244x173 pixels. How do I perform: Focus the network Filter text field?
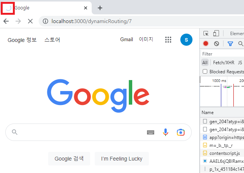222,54
